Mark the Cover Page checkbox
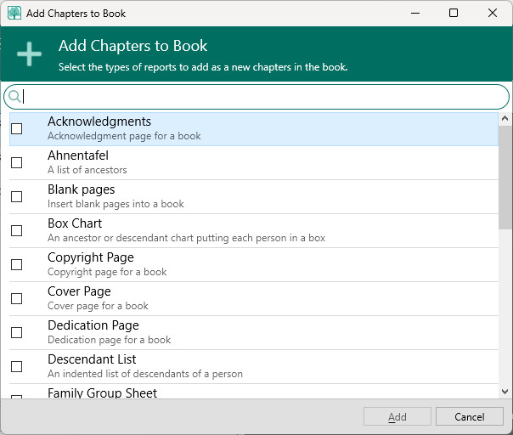The image size is (513, 435). coord(17,299)
